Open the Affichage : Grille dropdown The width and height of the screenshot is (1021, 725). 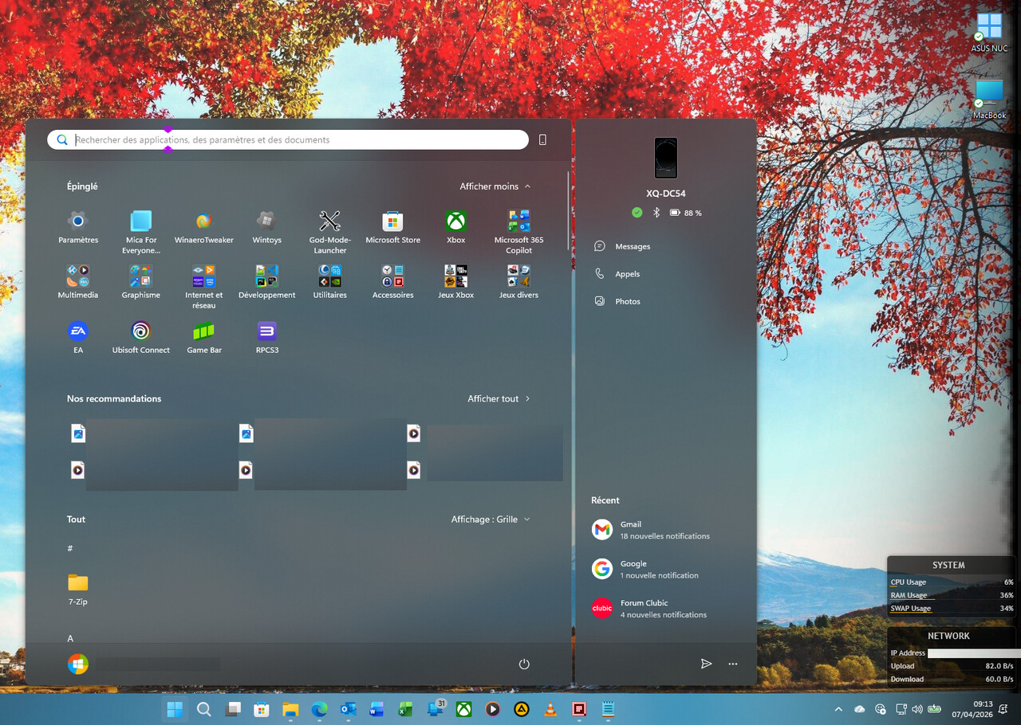pos(490,519)
